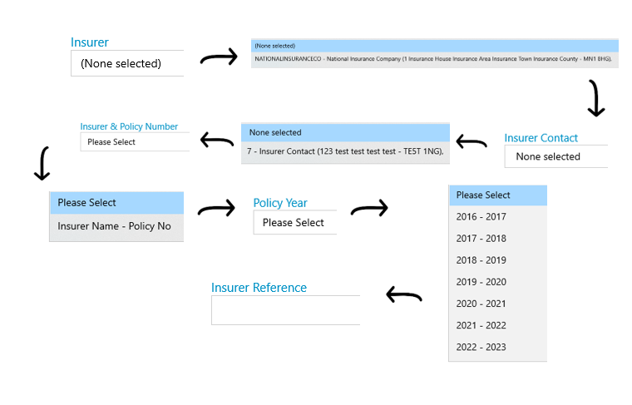The image size is (632, 405).
Task: Select policy year 2020 - 2021
Action: coord(498,304)
